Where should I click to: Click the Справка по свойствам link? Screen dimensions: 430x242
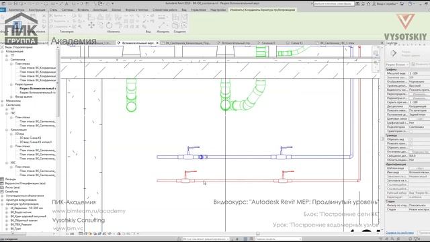(400, 233)
